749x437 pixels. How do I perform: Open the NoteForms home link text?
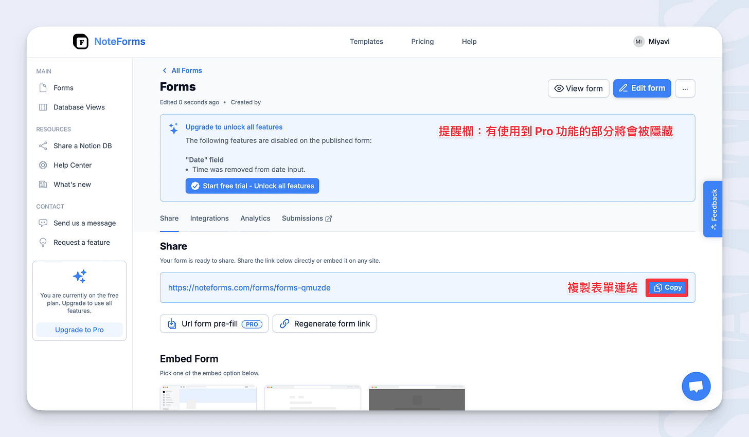click(x=120, y=42)
